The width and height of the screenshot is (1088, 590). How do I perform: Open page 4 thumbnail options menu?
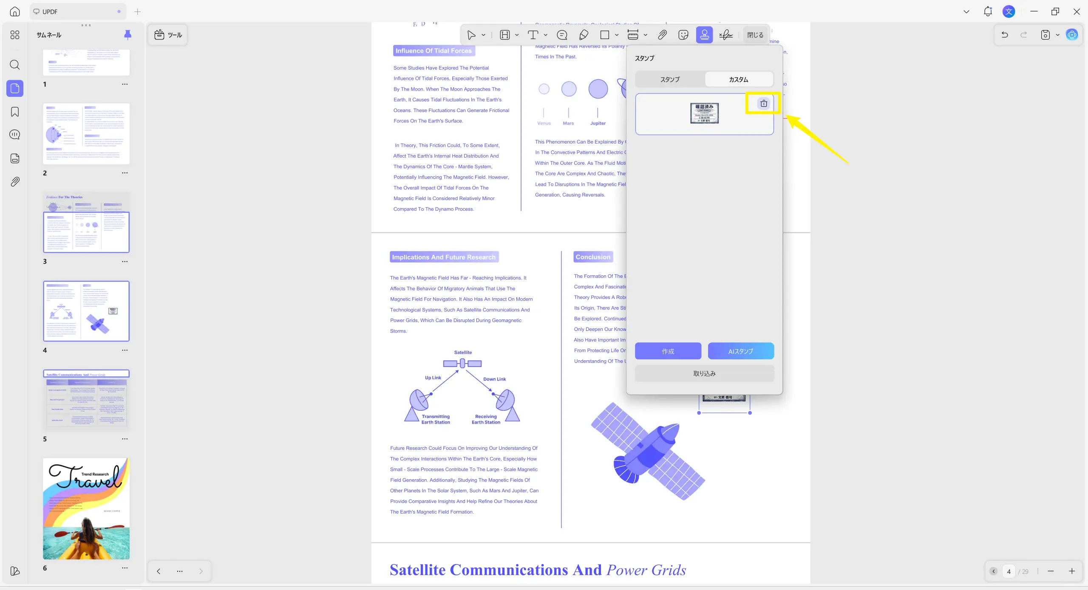pos(125,350)
